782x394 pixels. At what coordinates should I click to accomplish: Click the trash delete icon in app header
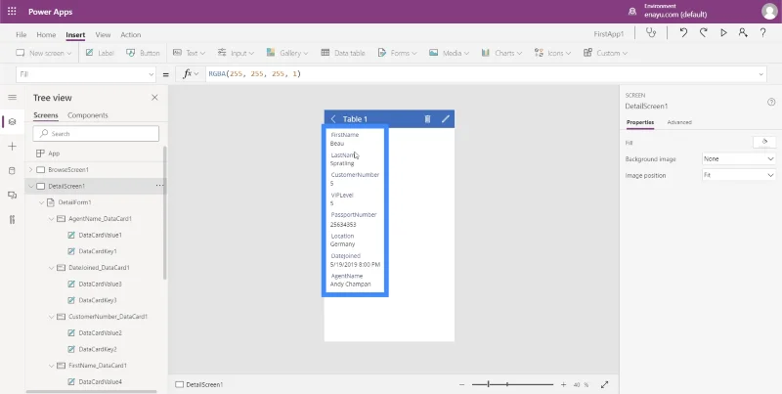pyautogui.click(x=427, y=118)
